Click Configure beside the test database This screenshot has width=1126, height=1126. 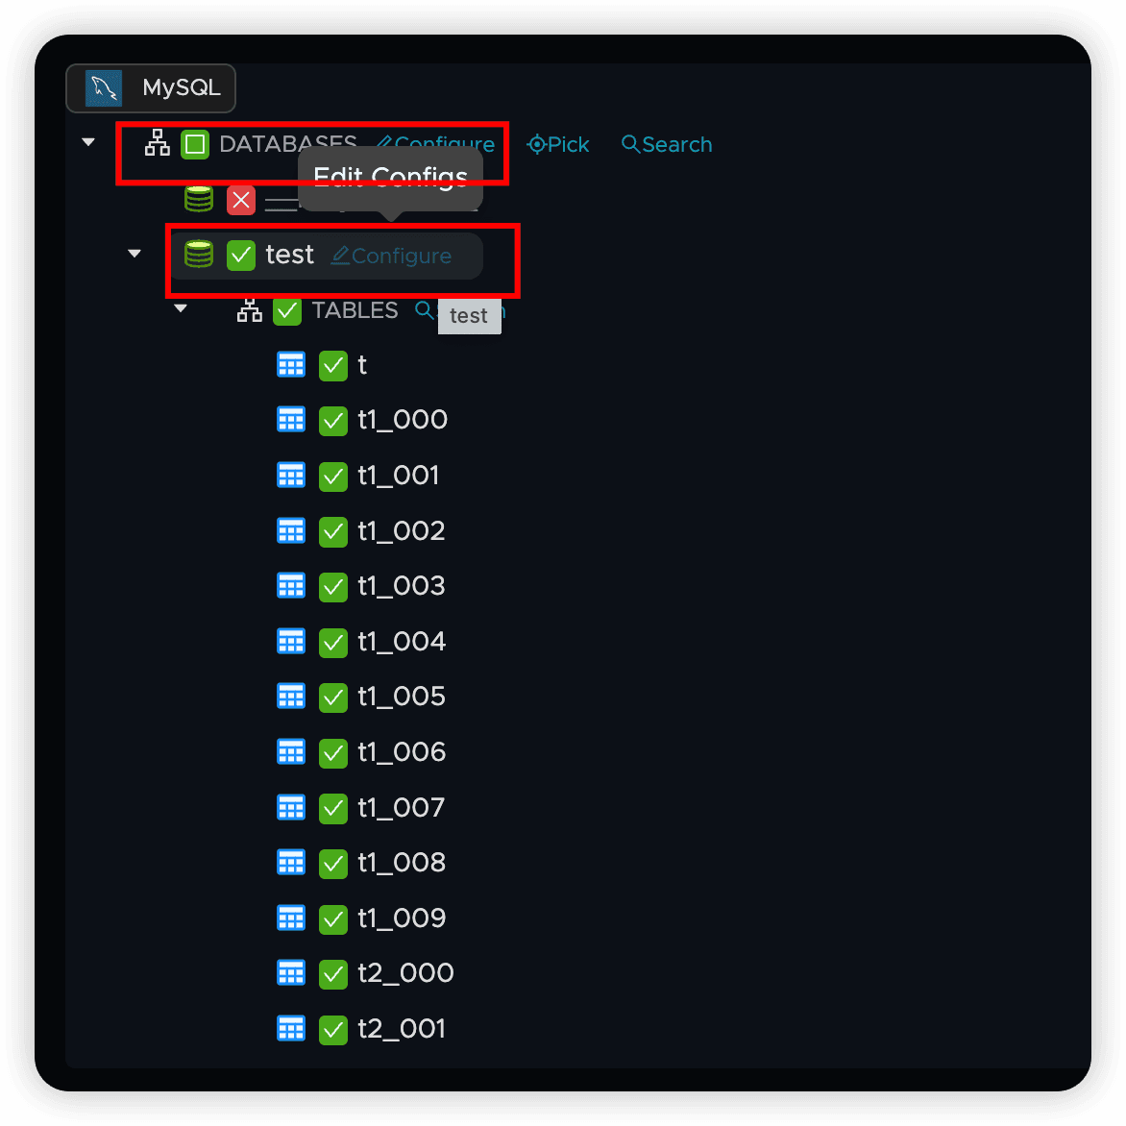(x=391, y=256)
